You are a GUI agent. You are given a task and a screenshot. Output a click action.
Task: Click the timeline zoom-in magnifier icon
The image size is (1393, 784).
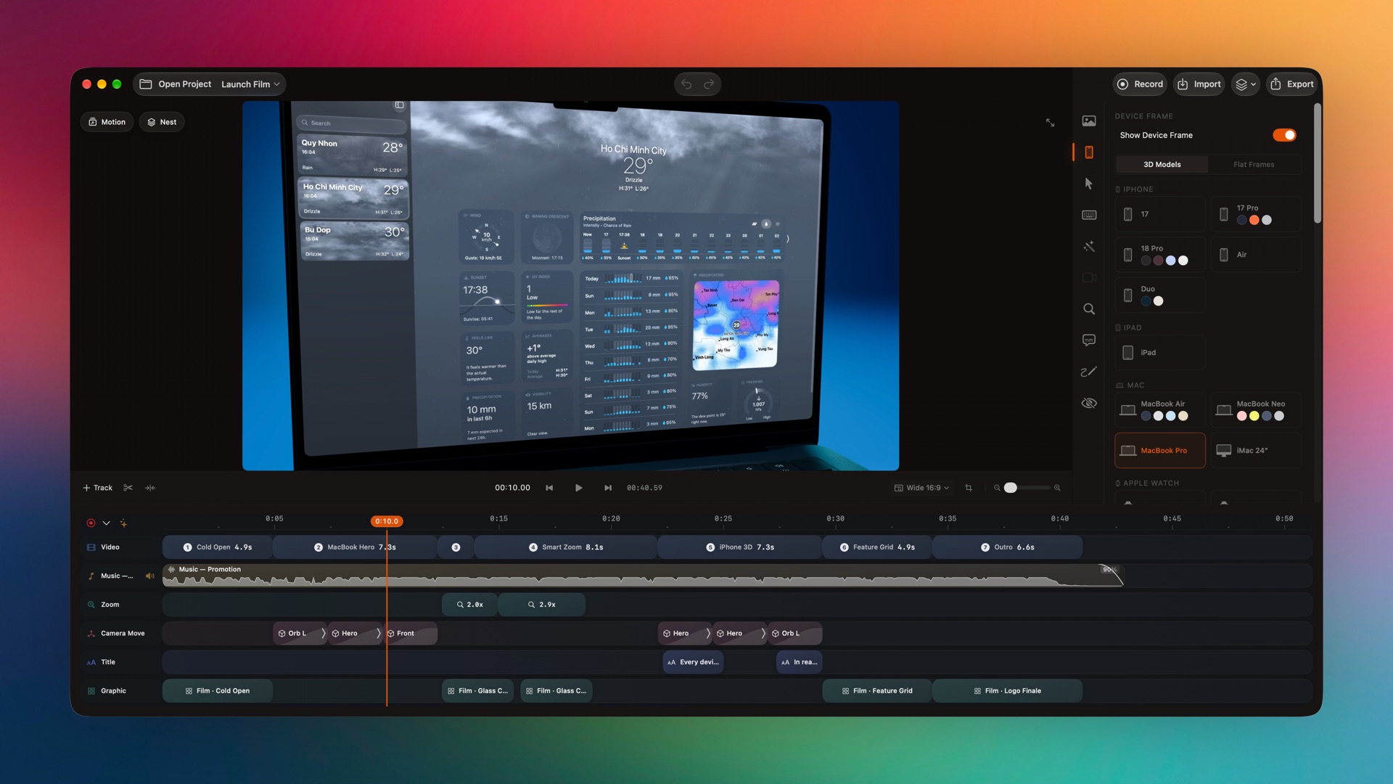pyautogui.click(x=1057, y=488)
